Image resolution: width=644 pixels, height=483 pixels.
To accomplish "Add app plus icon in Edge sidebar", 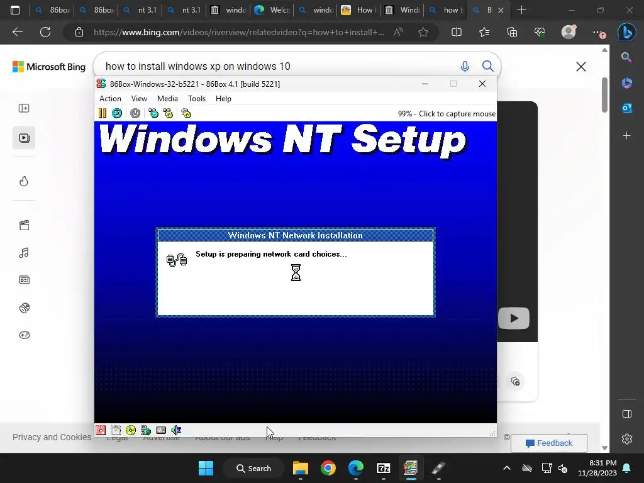I will tap(627, 136).
